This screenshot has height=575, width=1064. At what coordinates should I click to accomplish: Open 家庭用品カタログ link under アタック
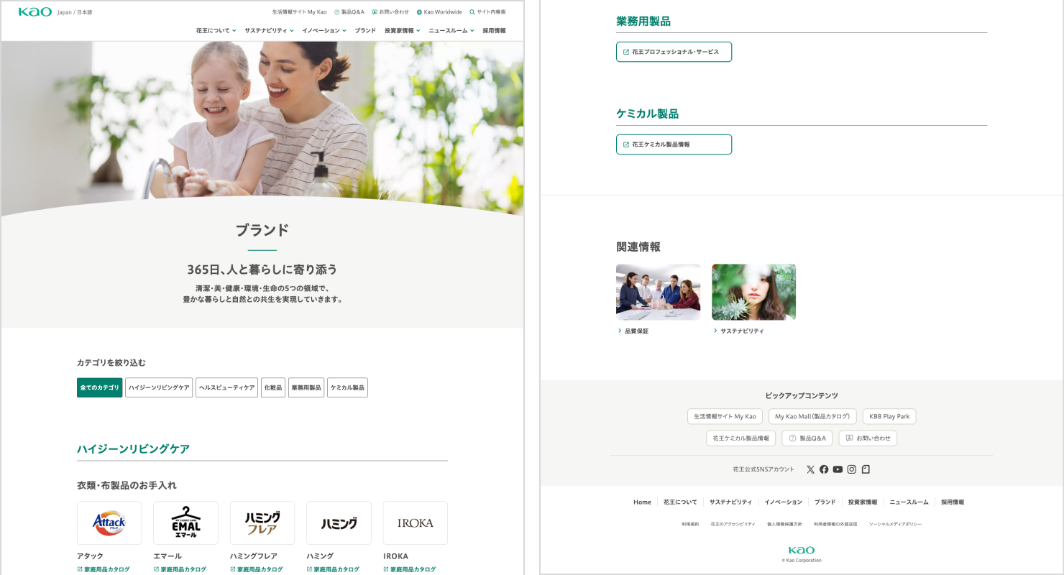point(104,569)
